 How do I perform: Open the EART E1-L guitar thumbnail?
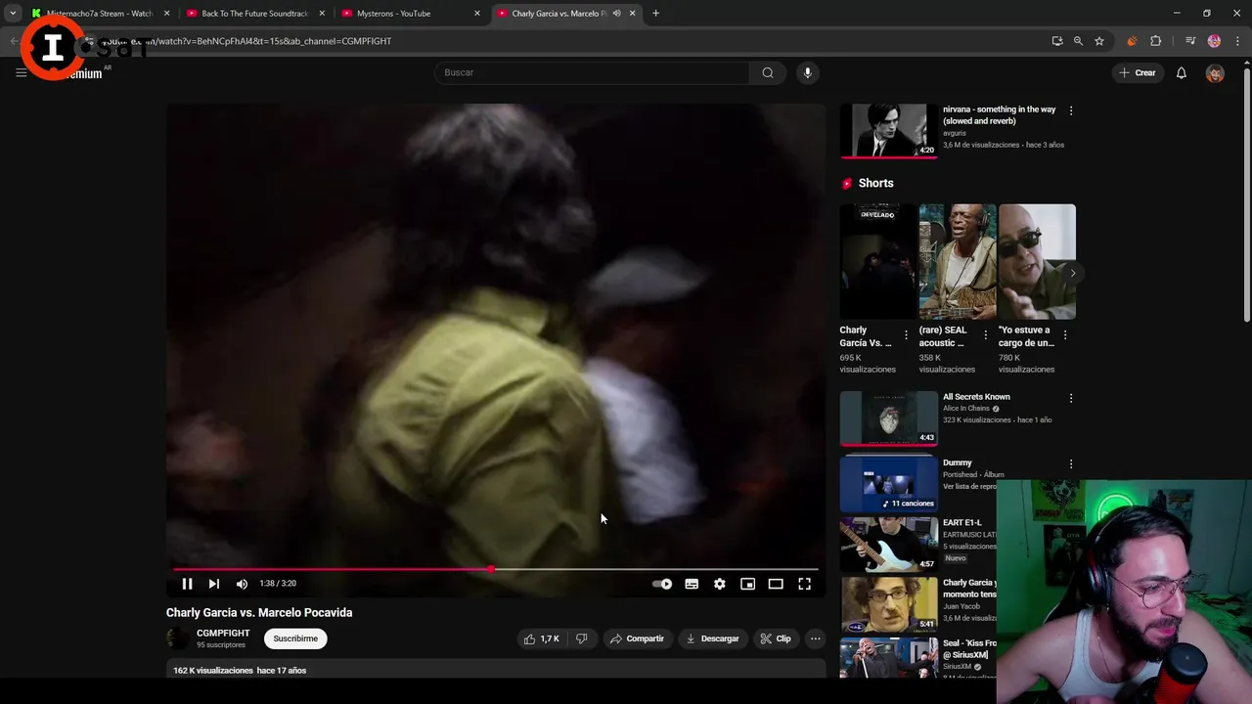point(888,544)
